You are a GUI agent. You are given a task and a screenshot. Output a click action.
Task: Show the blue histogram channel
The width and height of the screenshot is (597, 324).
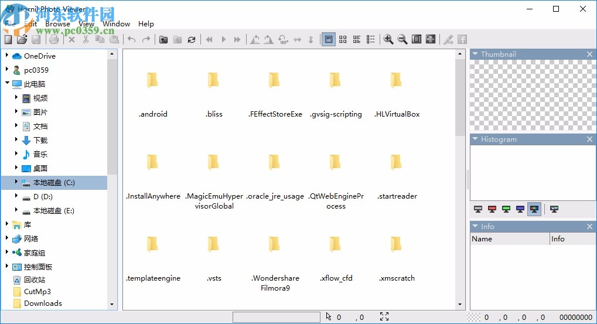pos(520,209)
